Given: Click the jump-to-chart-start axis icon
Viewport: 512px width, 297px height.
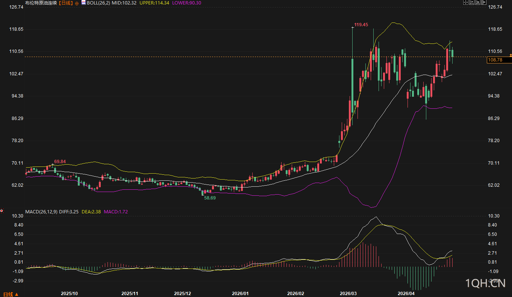Looking at the screenshot, I should 472,2.
